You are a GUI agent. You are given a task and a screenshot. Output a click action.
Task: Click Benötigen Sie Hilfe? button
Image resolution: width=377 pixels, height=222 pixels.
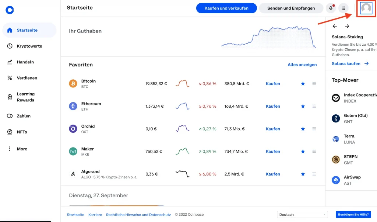(353, 215)
